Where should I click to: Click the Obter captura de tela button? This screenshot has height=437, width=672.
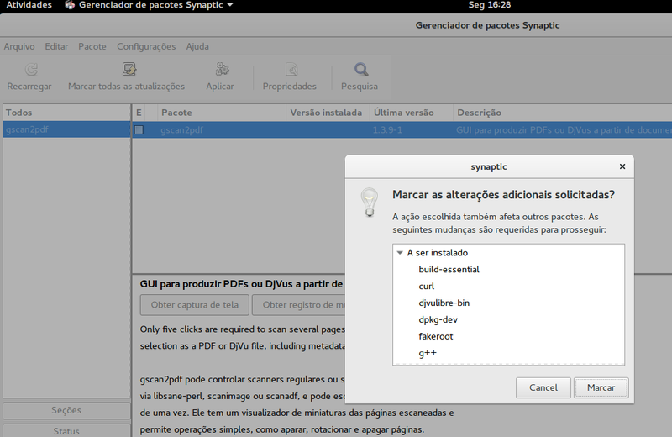[x=195, y=305]
